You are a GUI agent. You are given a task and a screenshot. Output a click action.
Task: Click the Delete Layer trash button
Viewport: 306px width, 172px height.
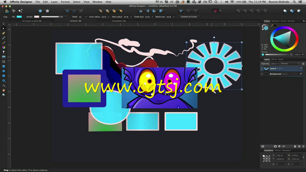tap(303, 146)
